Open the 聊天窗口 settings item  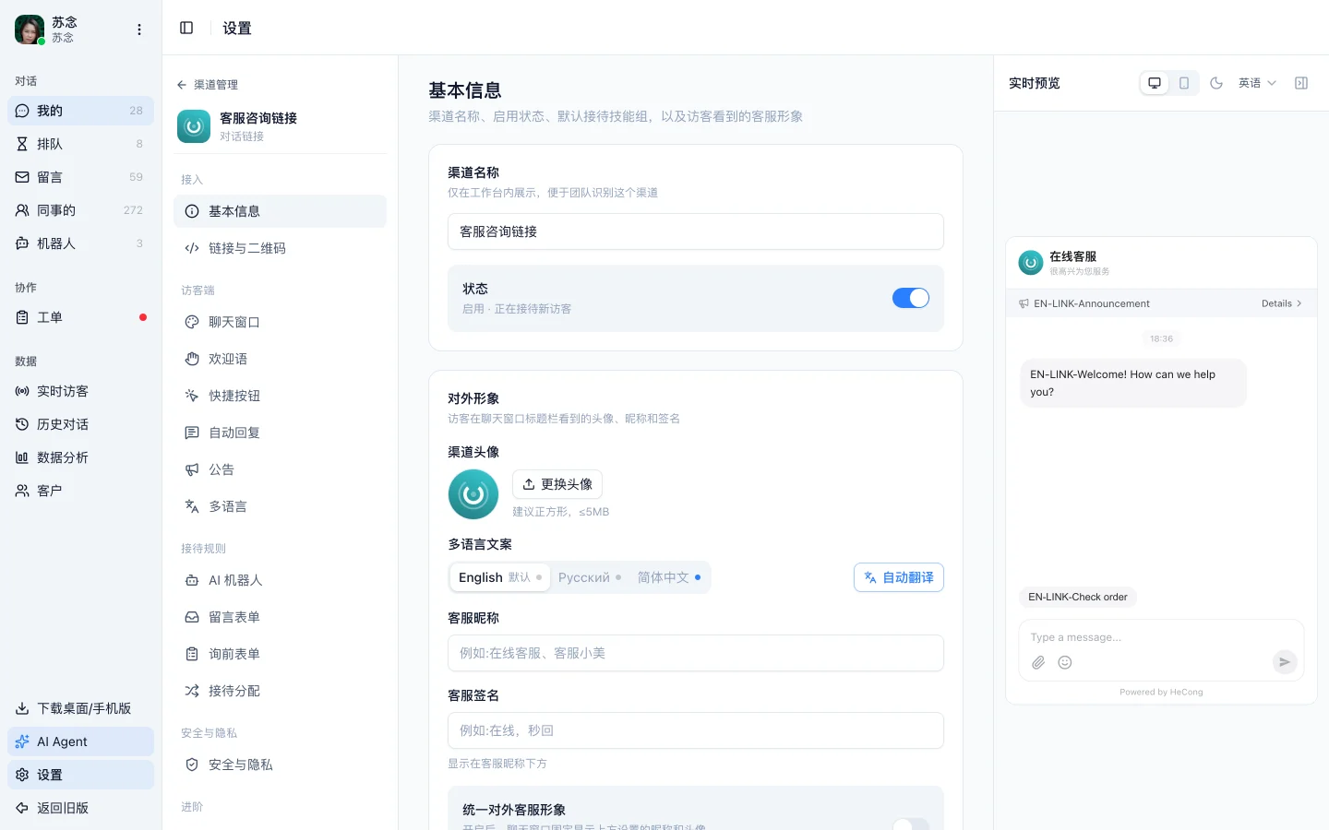(x=280, y=322)
